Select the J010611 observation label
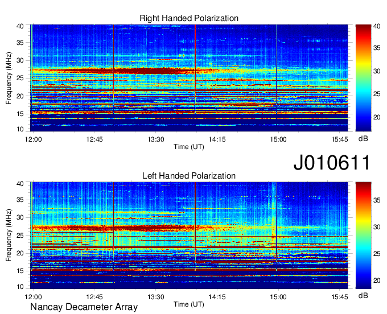387x314 pixels. coord(332,162)
